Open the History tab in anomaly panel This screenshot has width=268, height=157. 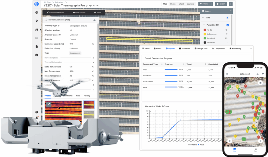click(87, 96)
